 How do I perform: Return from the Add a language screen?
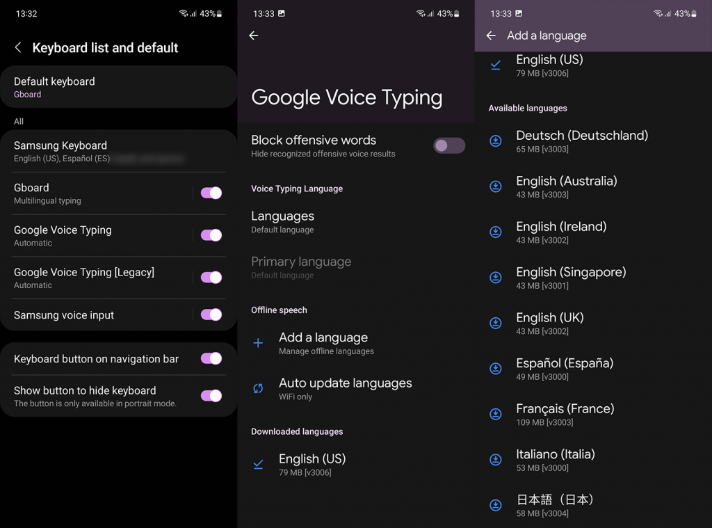tap(490, 35)
